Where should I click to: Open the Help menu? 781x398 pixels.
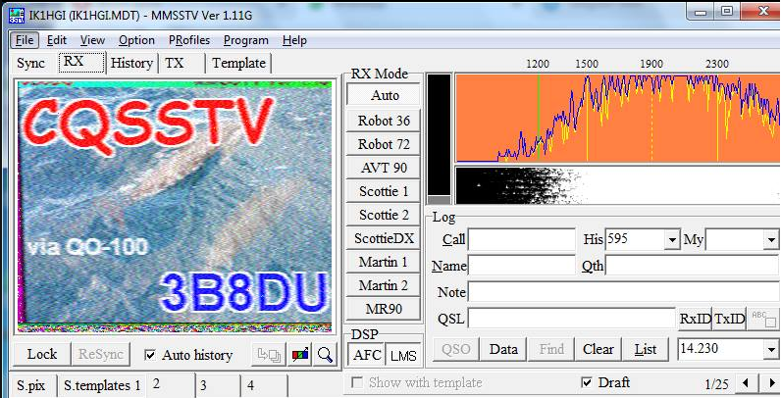pyautogui.click(x=294, y=40)
